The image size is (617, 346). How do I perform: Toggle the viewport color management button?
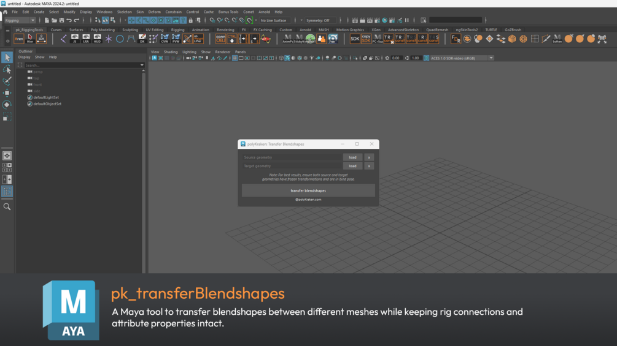pyautogui.click(x=426, y=58)
